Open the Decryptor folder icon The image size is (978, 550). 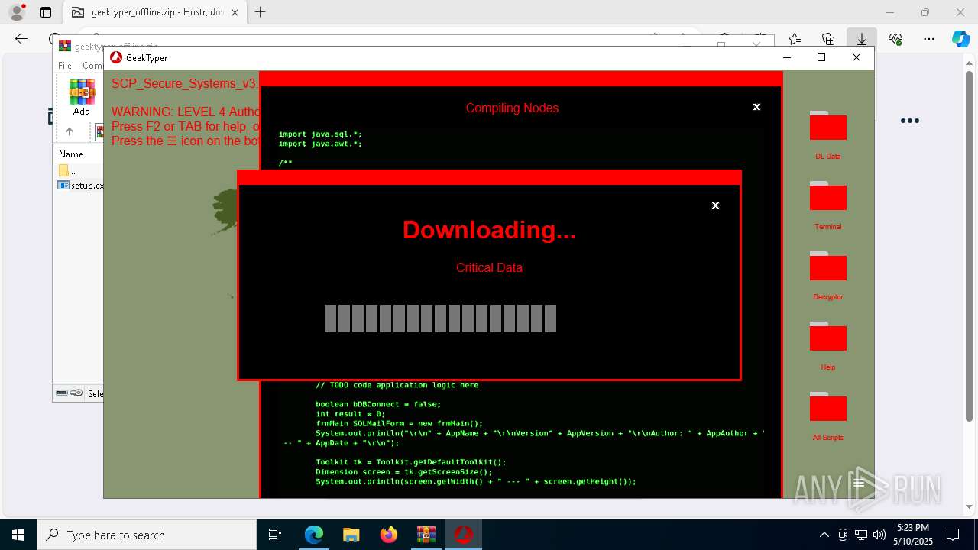[x=827, y=267]
